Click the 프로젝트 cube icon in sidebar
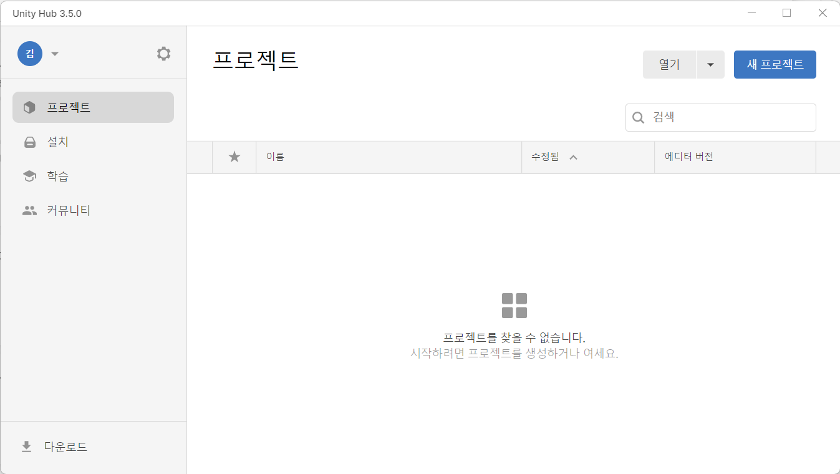This screenshot has height=474, width=840. point(29,107)
